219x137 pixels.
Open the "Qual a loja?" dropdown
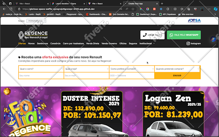tap(86, 69)
